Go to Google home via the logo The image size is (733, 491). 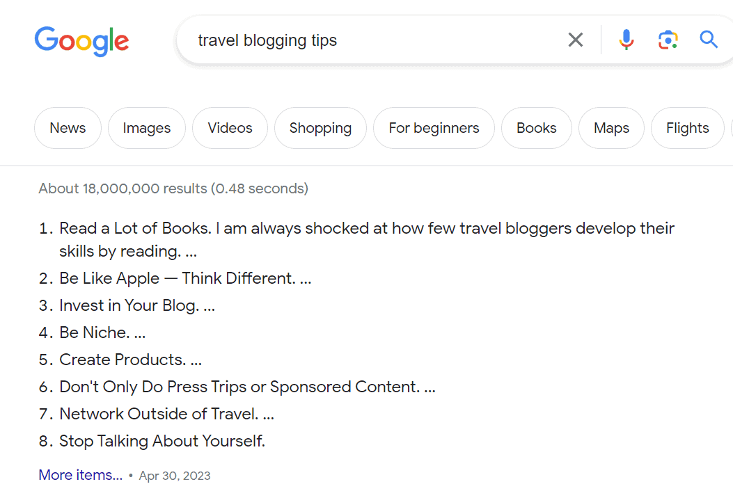pos(82,41)
